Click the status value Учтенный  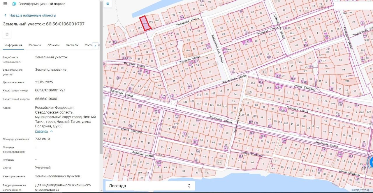[x=43, y=167]
